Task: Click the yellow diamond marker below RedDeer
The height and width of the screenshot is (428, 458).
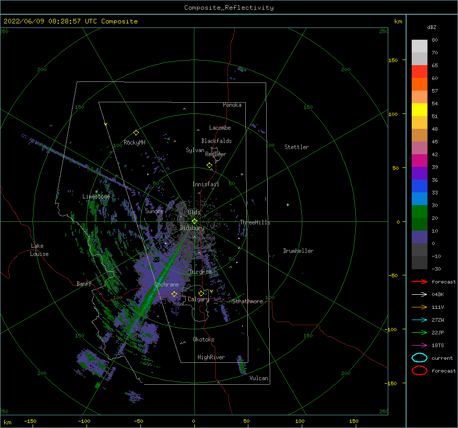Action: 209,165
